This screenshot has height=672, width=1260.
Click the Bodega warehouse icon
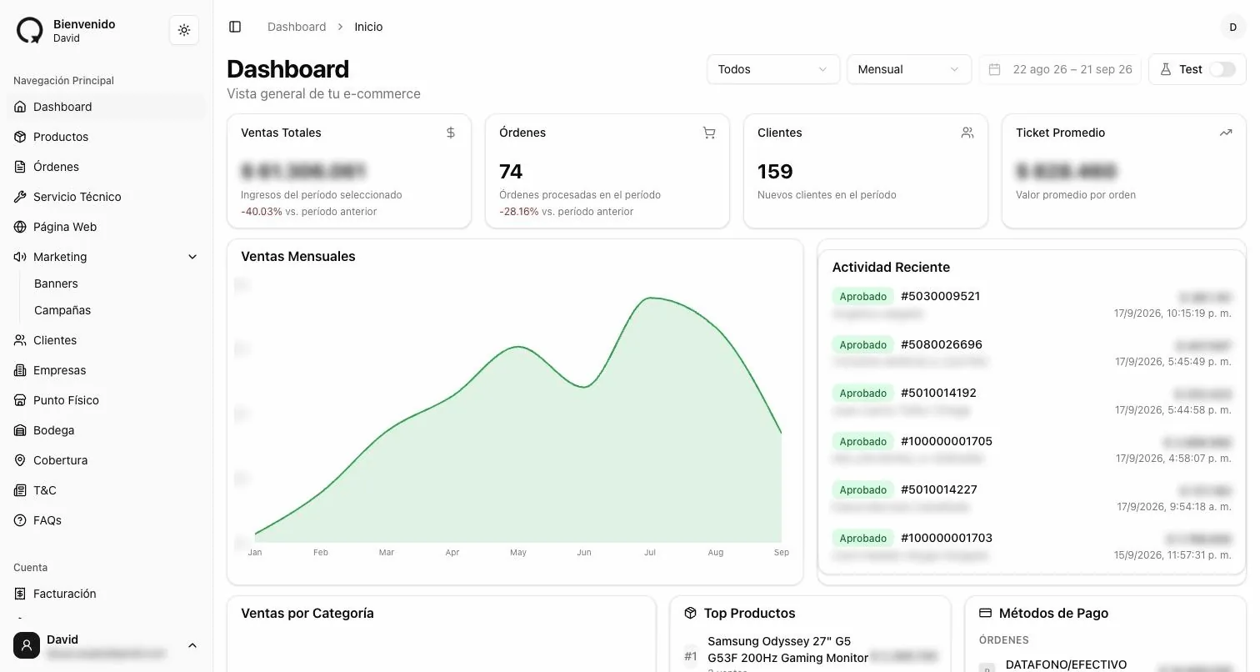pyautogui.click(x=20, y=430)
